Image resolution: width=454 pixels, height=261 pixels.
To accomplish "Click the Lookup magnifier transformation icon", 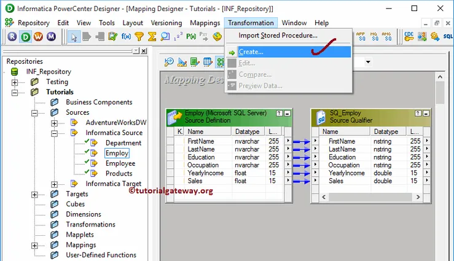I will tap(165, 36).
